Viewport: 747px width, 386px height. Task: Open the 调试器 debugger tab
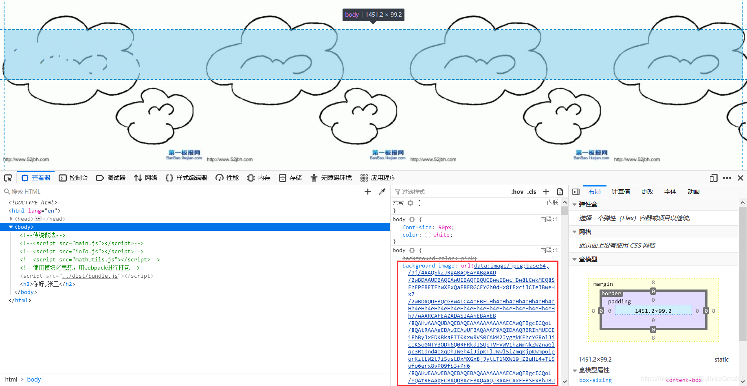[111, 178]
